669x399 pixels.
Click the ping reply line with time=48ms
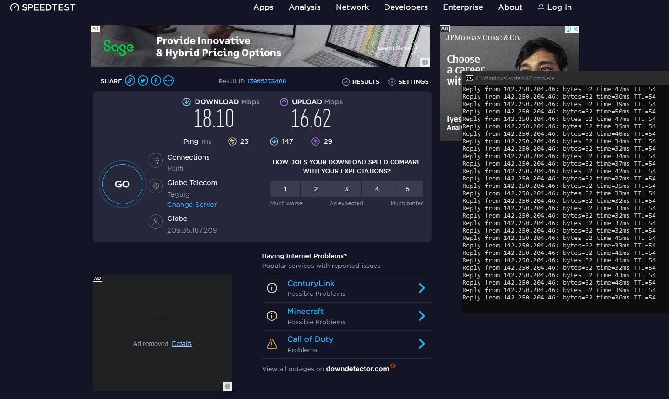(559, 283)
